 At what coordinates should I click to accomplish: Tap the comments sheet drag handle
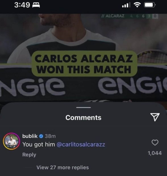click(x=83, y=108)
